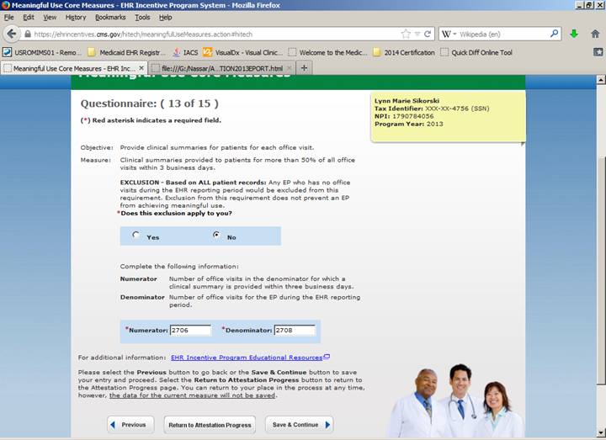Click the Denominator input field

point(295,331)
